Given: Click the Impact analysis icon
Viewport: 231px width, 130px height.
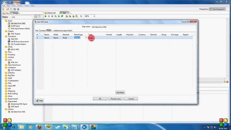Looking at the screenshot, I should click(70, 16).
